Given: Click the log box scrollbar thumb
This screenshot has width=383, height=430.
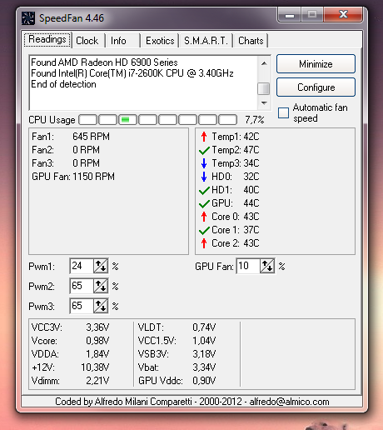Looking at the screenshot, I should pos(264,89).
